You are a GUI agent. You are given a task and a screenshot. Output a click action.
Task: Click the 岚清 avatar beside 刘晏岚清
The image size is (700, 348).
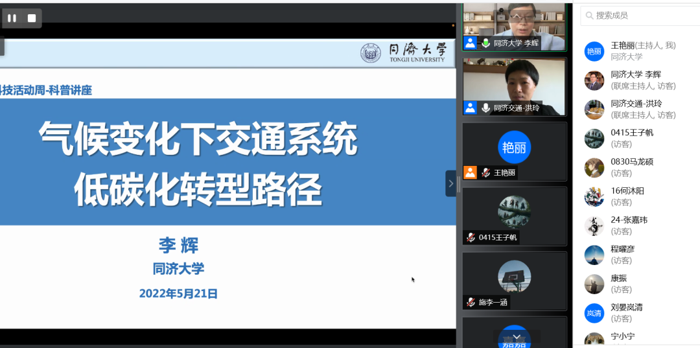(594, 313)
